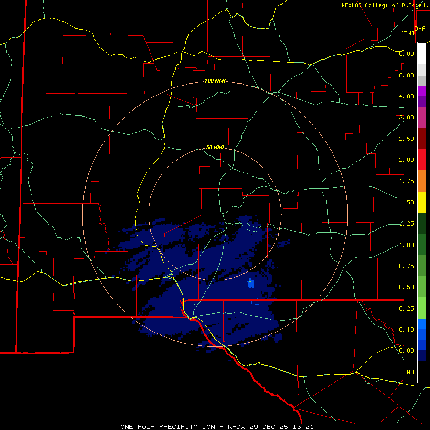Click the ONE HOUR PRECIPITATION title text
Screen dimensions: 430x430
coord(168,427)
